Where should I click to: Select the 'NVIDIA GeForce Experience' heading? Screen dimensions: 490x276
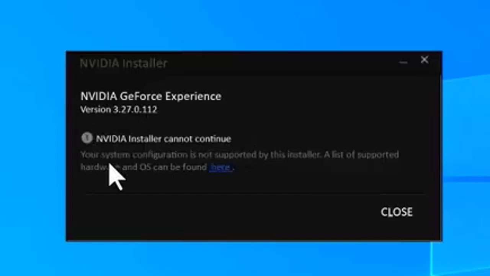(x=151, y=96)
